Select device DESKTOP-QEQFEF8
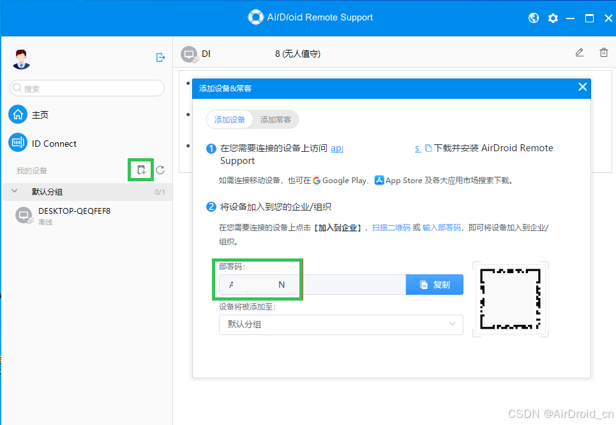 [87, 216]
